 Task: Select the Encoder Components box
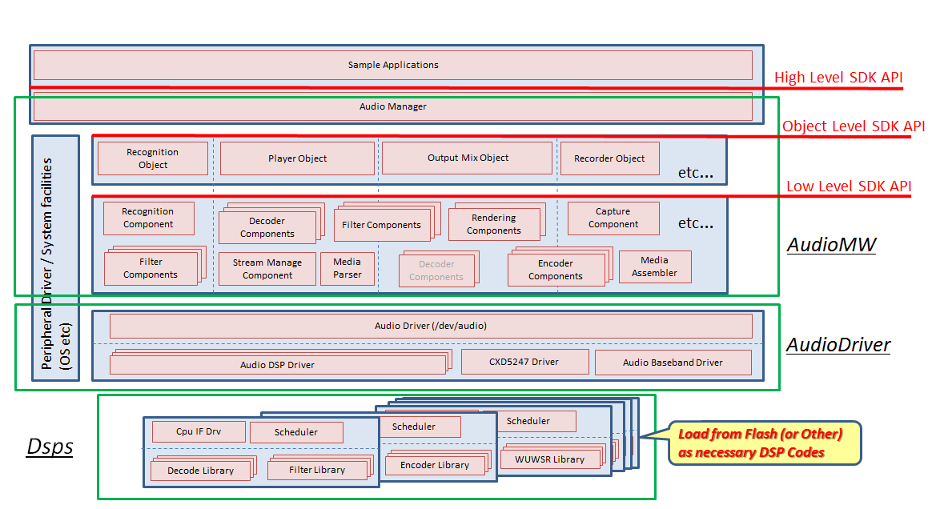click(555, 270)
